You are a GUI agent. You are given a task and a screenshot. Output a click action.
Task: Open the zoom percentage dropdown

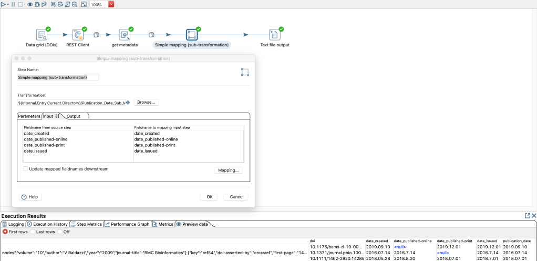111,4
